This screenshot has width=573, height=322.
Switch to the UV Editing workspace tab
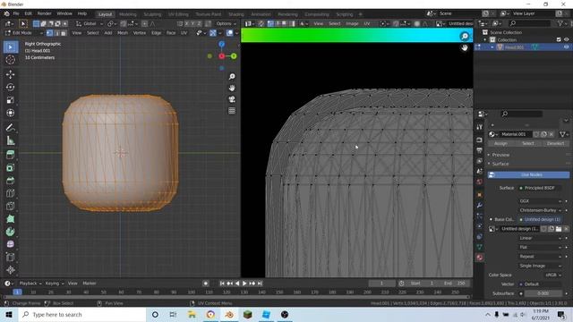(178, 14)
